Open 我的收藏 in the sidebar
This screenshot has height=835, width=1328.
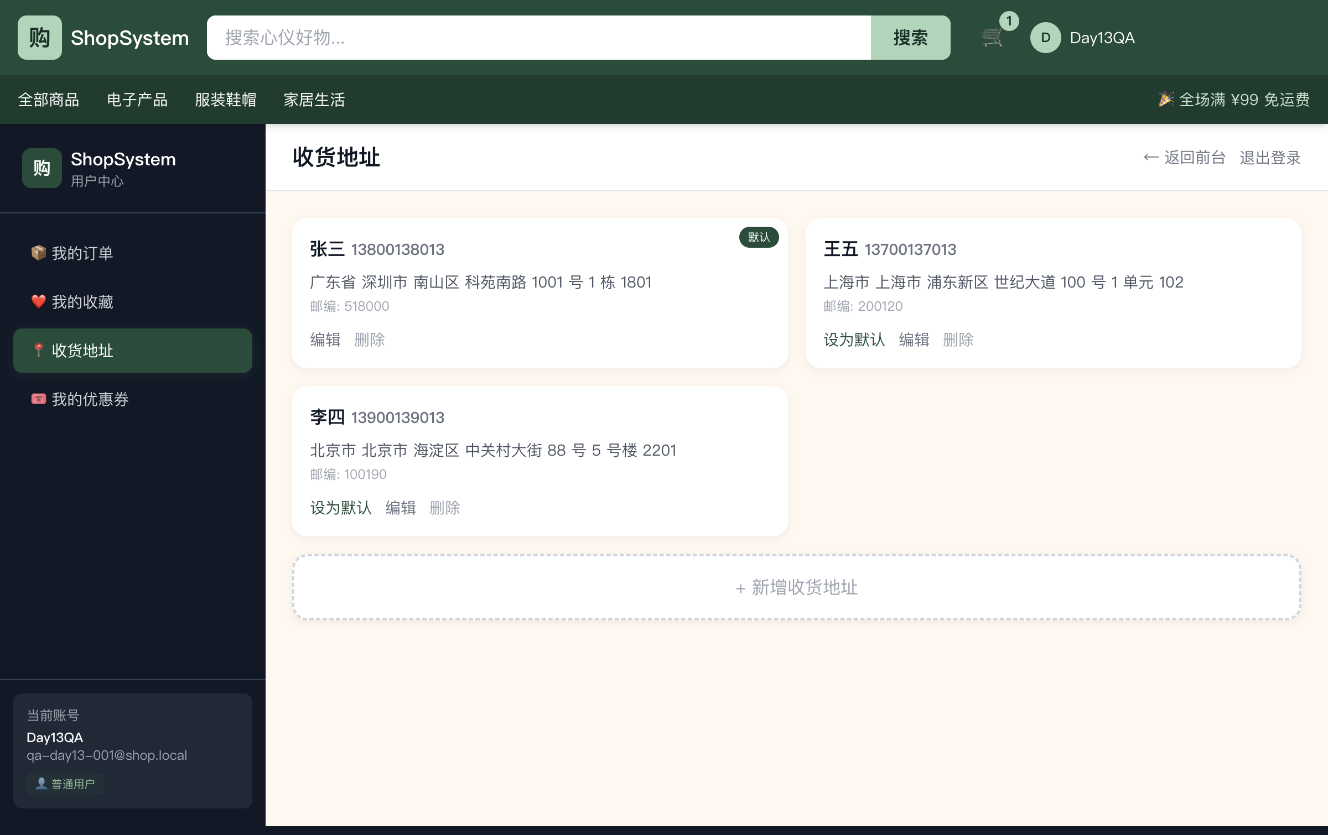pos(133,302)
